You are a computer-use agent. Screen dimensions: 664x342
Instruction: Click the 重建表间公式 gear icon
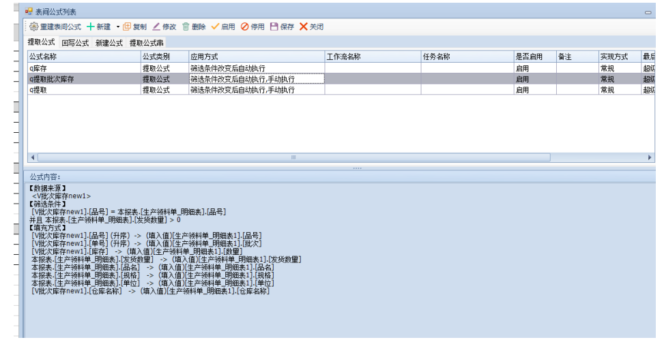33,27
